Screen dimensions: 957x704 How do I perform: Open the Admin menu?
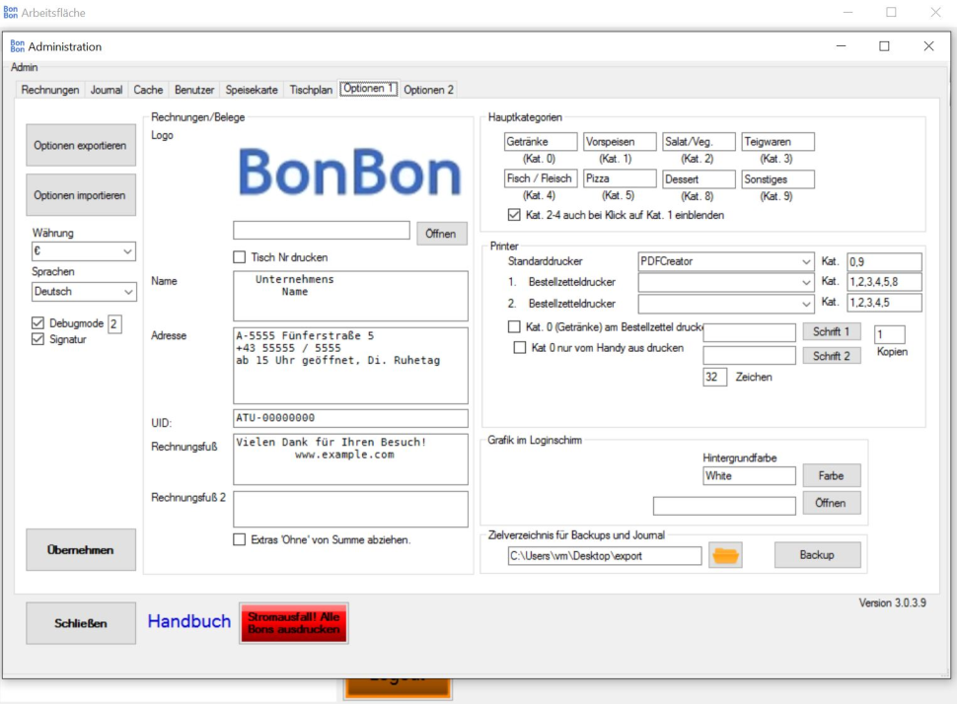25,67
